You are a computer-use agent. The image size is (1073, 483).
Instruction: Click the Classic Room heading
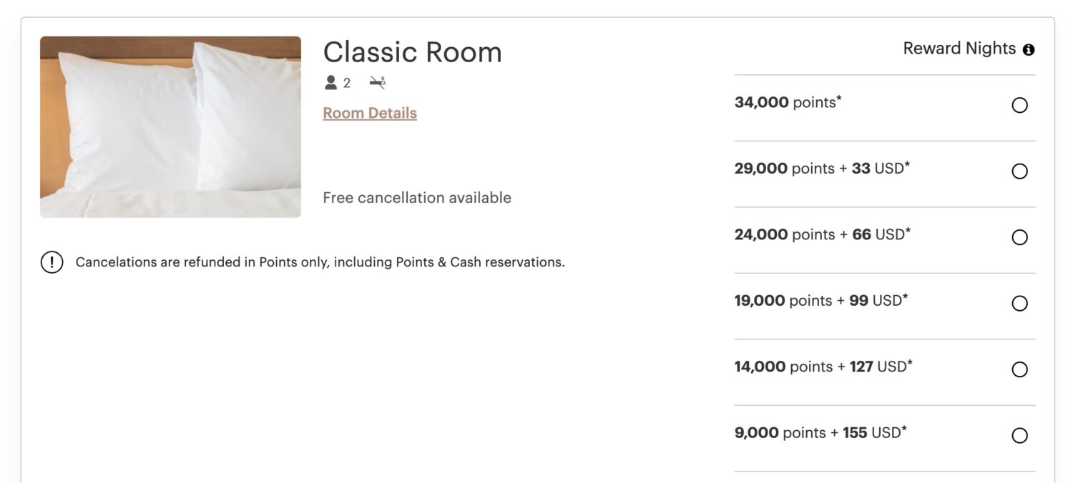[x=412, y=52]
